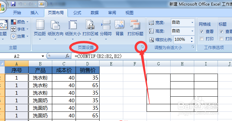Select the 页面布局 tab

[x=56, y=13]
